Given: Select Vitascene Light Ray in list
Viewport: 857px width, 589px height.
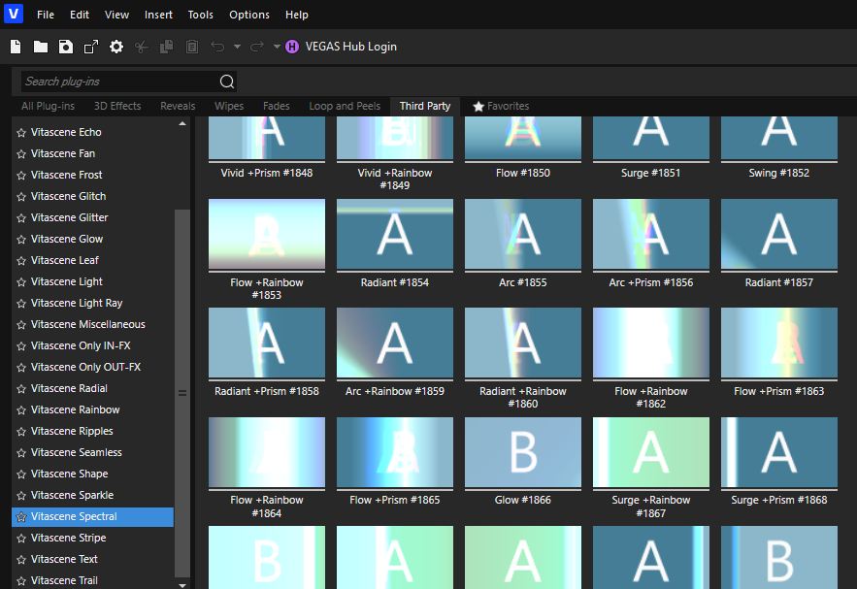Looking at the screenshot, I should (x=77, y=303).
